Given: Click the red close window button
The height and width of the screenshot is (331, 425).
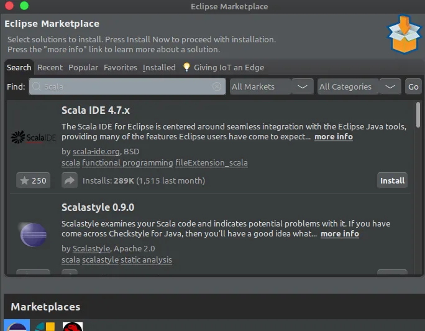Looking at the screenshot, I should click(x=9, y=6).
